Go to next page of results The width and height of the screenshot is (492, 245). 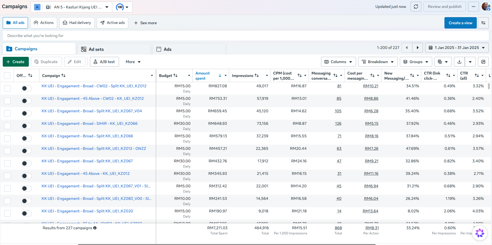coord(418,48)
